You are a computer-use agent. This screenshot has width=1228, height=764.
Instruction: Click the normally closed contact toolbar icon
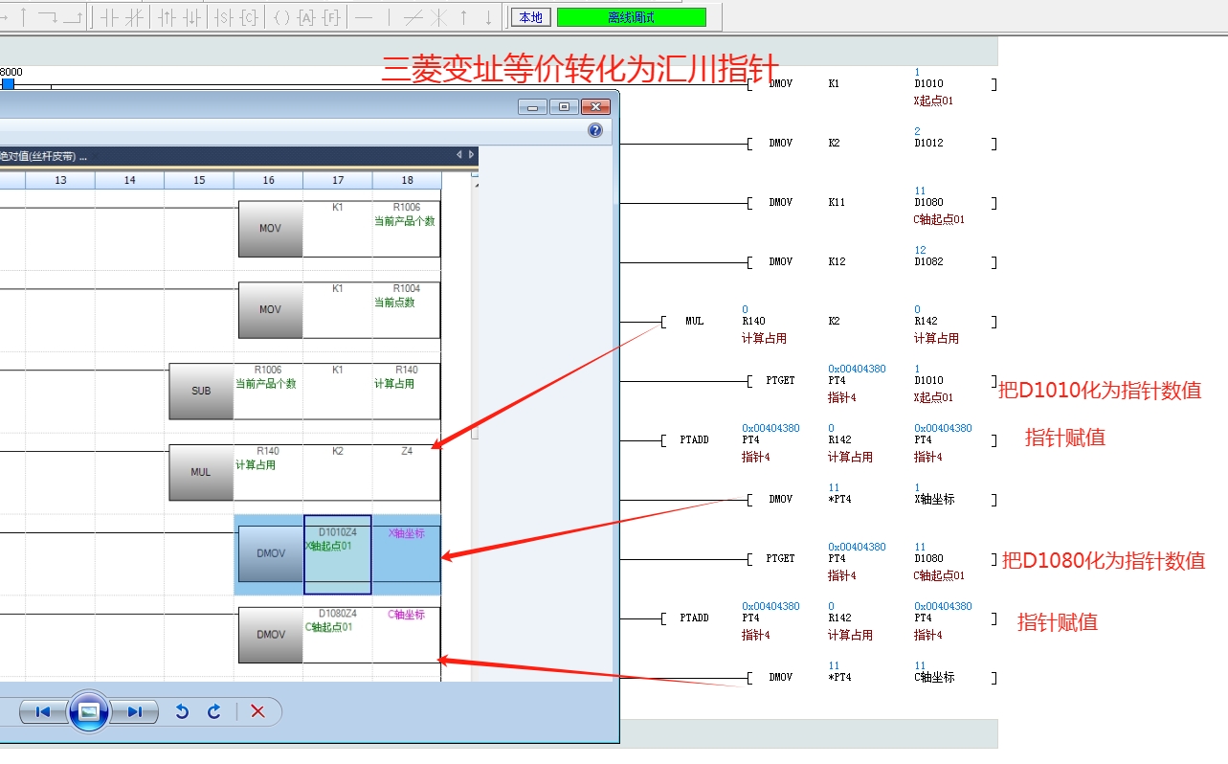[134, 17]
